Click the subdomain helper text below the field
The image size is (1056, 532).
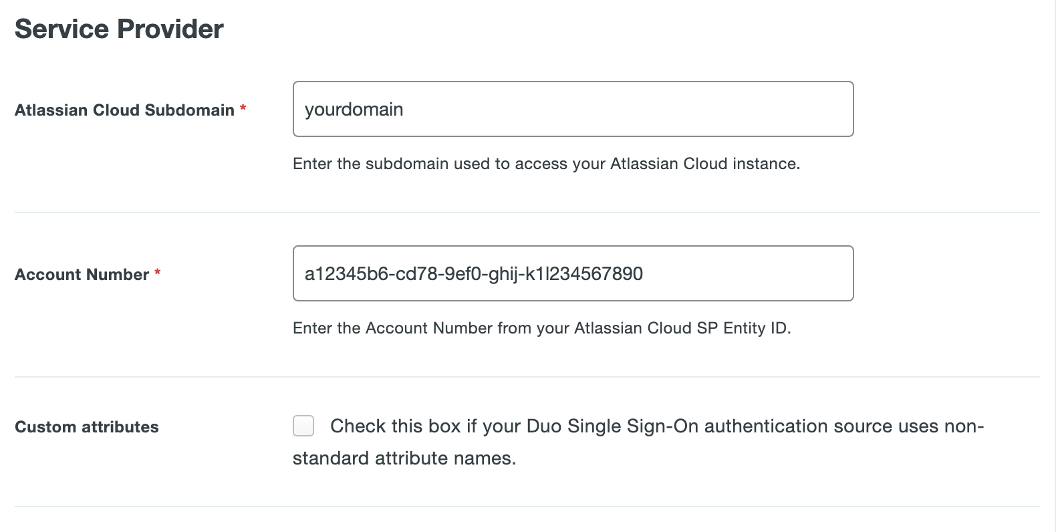click(x=545, y=163)
